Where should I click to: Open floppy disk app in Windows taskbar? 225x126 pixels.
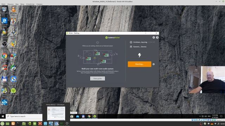83,116
